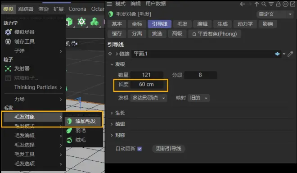Click the search magnifier icon
The image size is (297, 173).
coord(264,4)
